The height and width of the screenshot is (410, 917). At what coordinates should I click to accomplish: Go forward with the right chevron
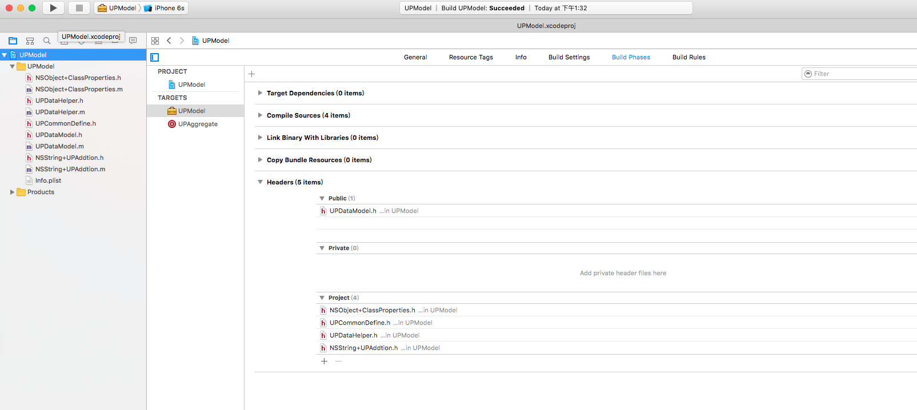point(182,41)
